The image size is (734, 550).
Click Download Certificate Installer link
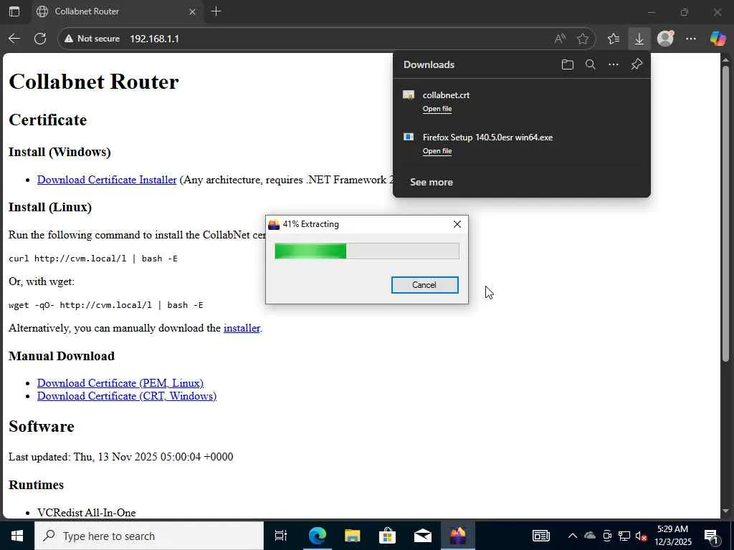[107, 180]
